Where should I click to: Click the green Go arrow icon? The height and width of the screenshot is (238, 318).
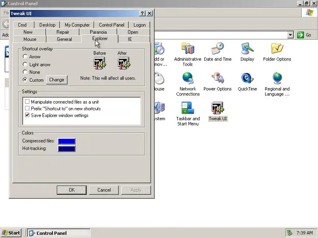click(x=301, y=35)
